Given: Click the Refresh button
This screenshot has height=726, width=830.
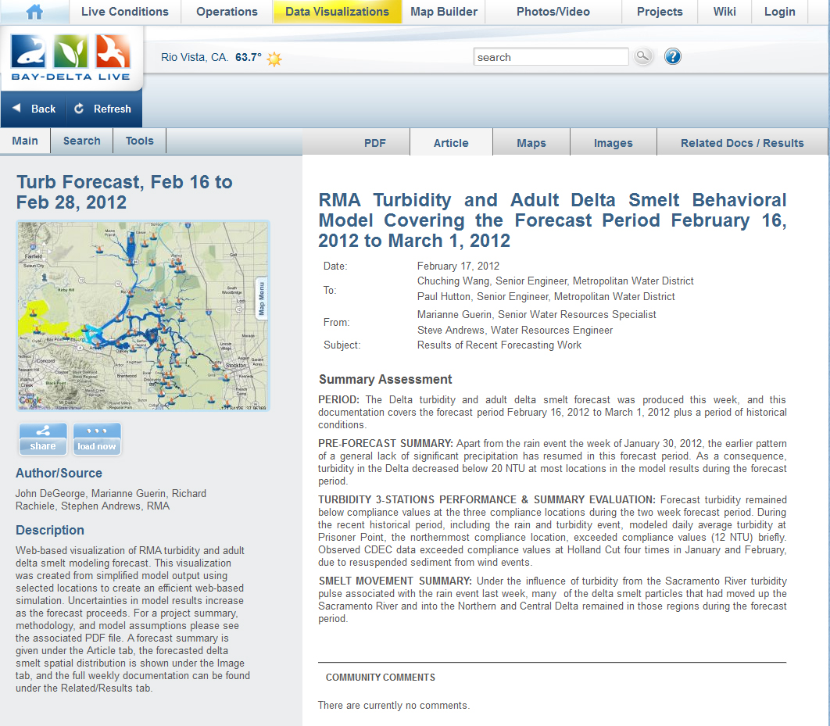Looking at the screenshot, I should point(102,109).
